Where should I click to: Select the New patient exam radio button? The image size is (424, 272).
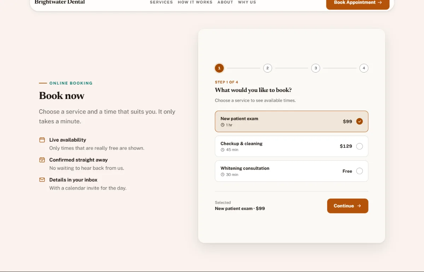coord(359,122)
